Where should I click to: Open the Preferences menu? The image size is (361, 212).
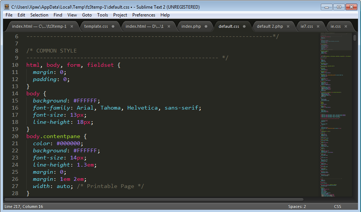[144, 15]
